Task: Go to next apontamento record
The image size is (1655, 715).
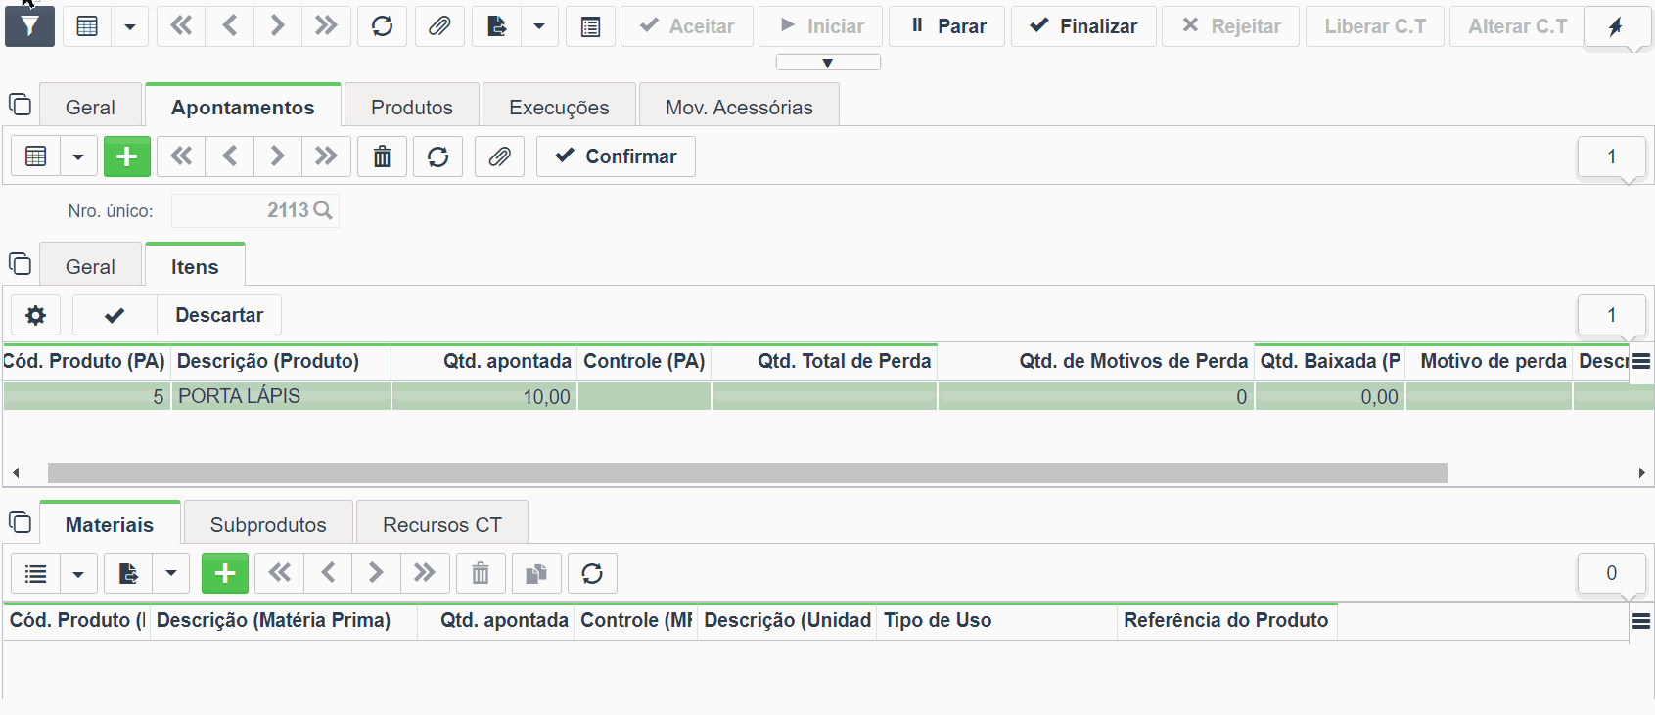Action: coord(278,156)
